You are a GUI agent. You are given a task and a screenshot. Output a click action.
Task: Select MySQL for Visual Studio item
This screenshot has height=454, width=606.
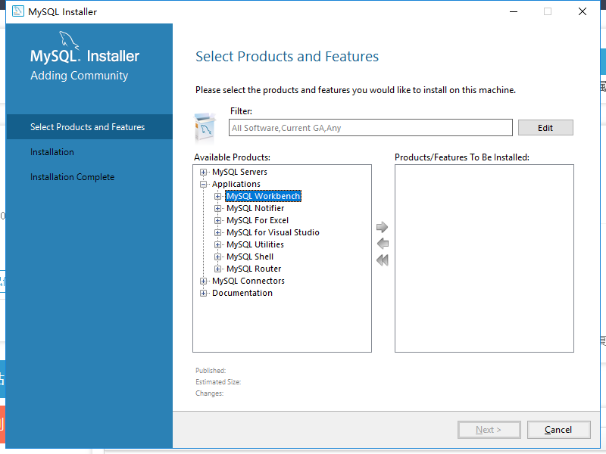(x=273, y=232)
